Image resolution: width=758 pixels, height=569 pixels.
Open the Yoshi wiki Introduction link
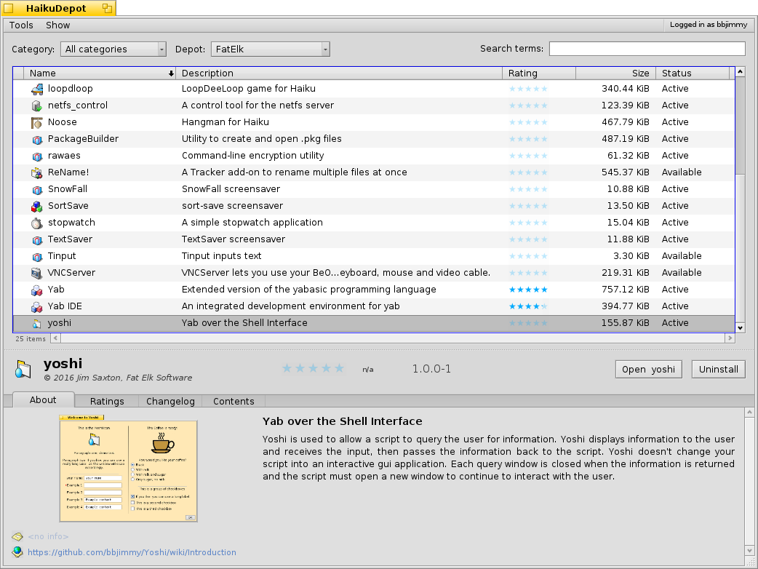[132, 552]
